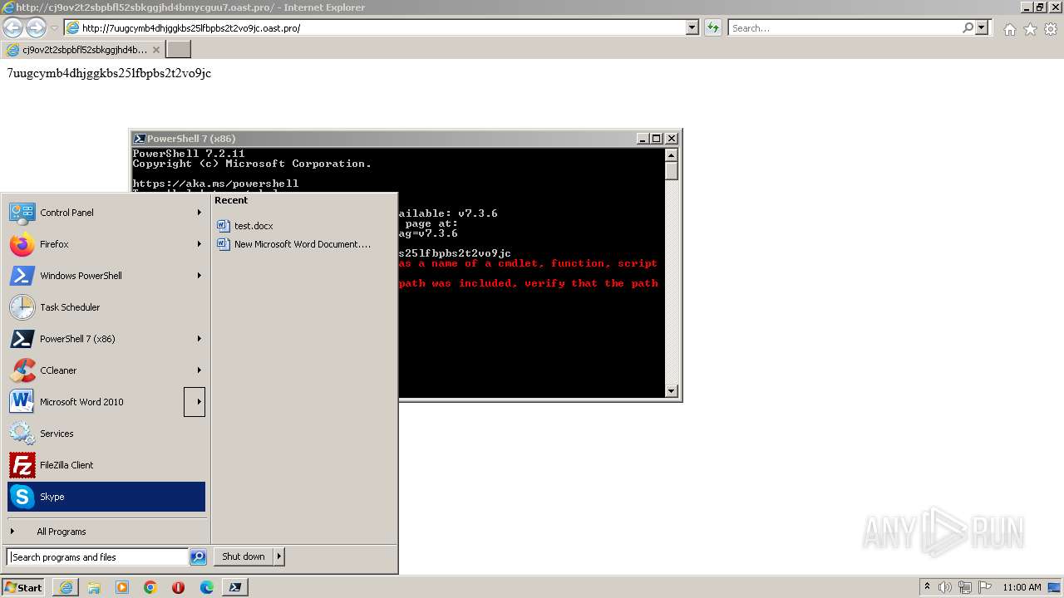Open Internet Explorer Favorites star
1064x598 pixels.
(1030, 29)
